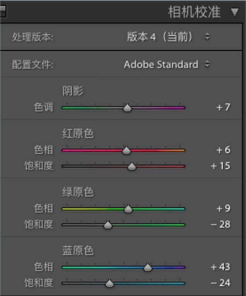Select the 红原色 饱和度 value +15

click(220, 166)
